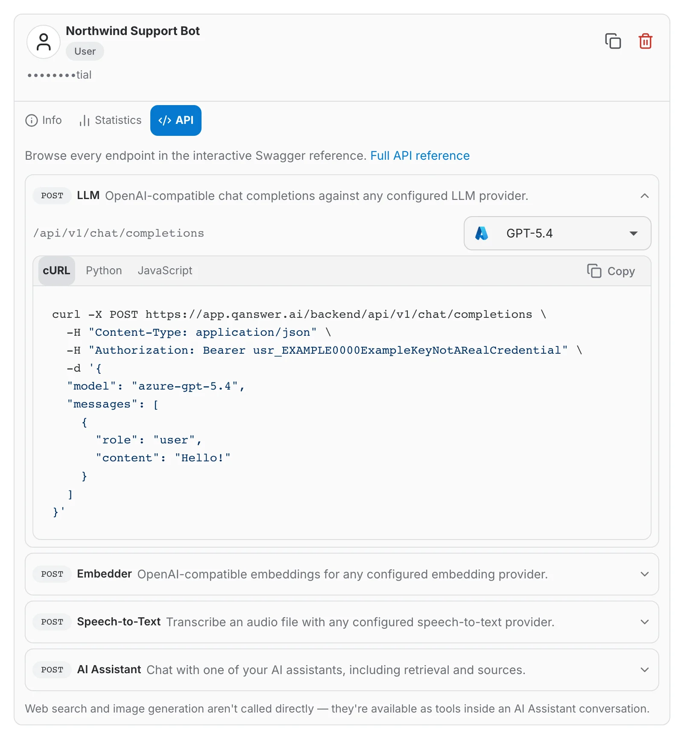
Task: Switch to the Statistics tab
Action: pyautogui.click(x=110, y=120)
